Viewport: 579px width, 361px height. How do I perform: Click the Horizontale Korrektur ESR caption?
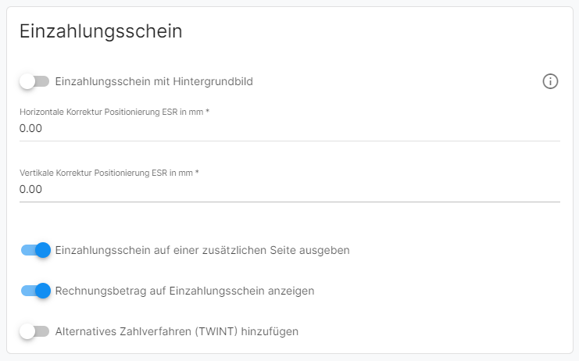pyautogui.click(x=114, y=112)
